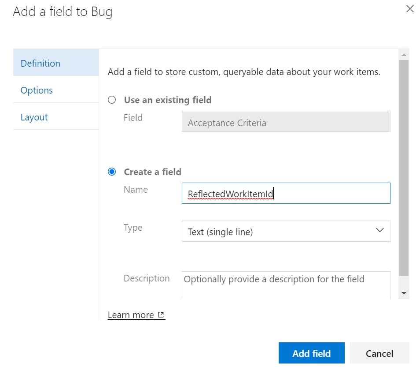Click the Add field button

coord(312,353)
